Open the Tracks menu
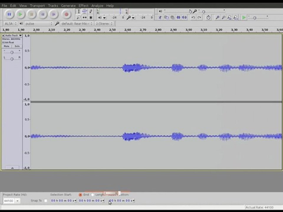 (53, 6)
